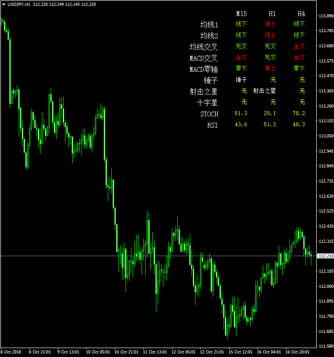334x357 pixels.
Task: Click the MACD零轴 row label
Action: (204, 69)
